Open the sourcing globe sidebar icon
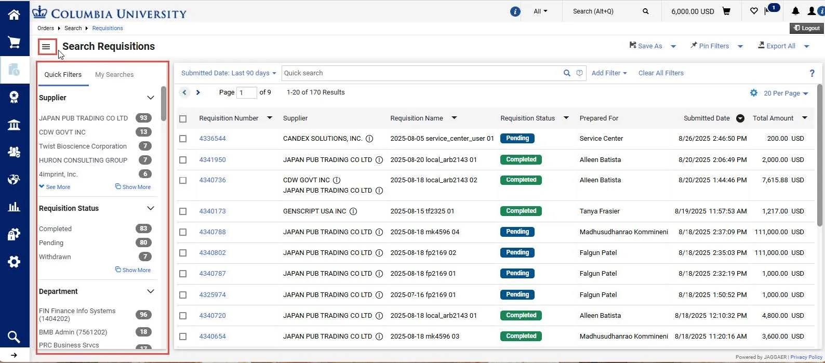 [14, 179]
